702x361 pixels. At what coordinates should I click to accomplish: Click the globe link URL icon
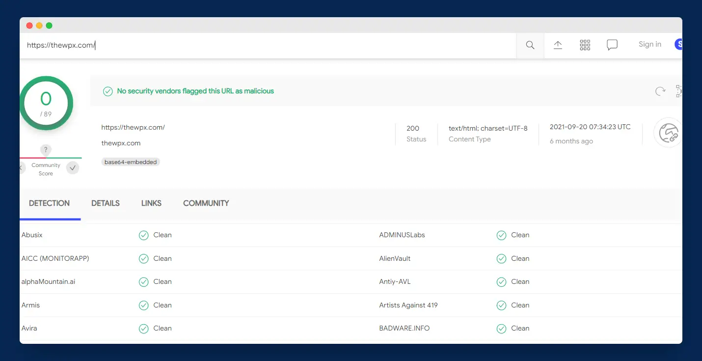pyautogui.click(x=668, y=133)
